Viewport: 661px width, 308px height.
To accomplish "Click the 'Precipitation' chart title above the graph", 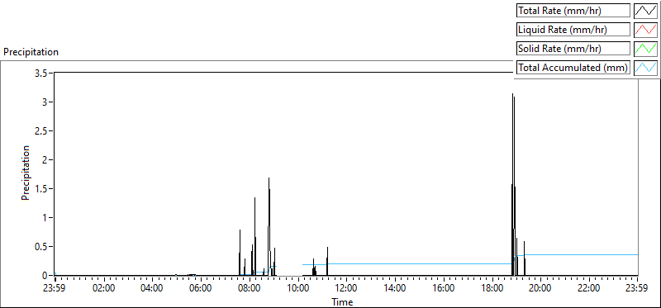I will pyautogui.click(x=31, y=52).
